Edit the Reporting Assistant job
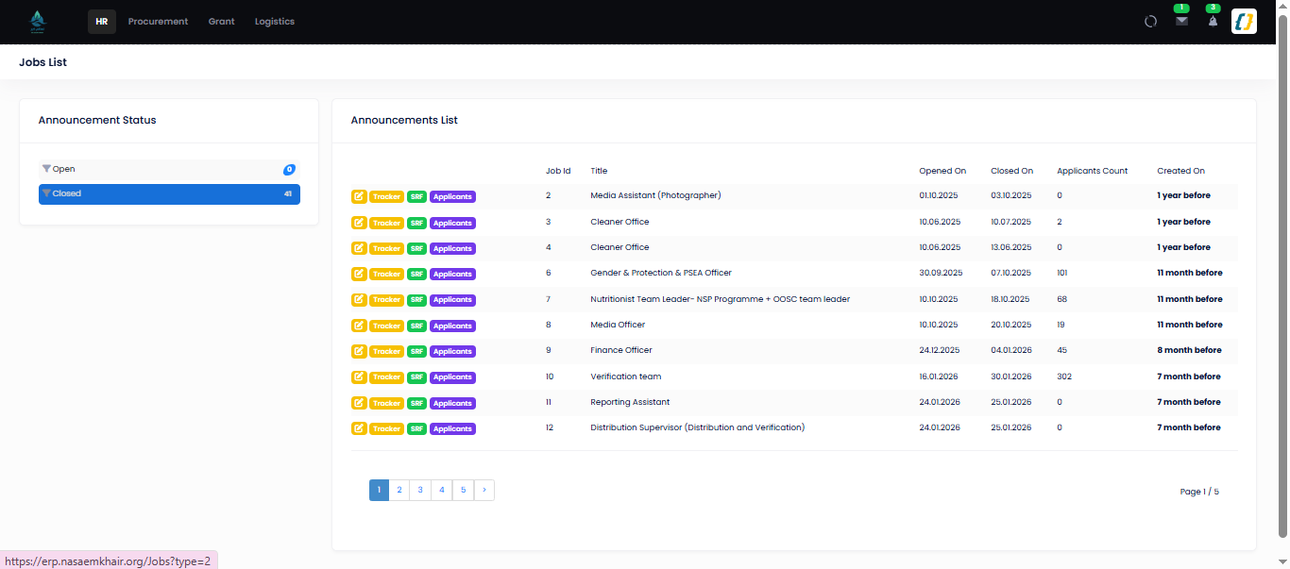Viewport: 1290px width, 569px height. tap(359, 403)
